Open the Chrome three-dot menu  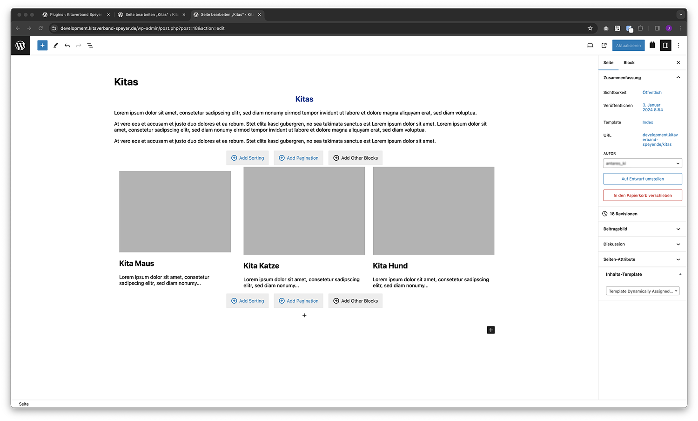pyautogui.click(x=680, y=28)
